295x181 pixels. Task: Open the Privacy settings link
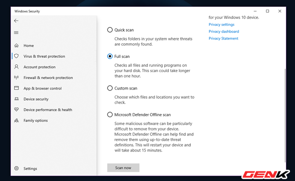[x=221, y=24]
